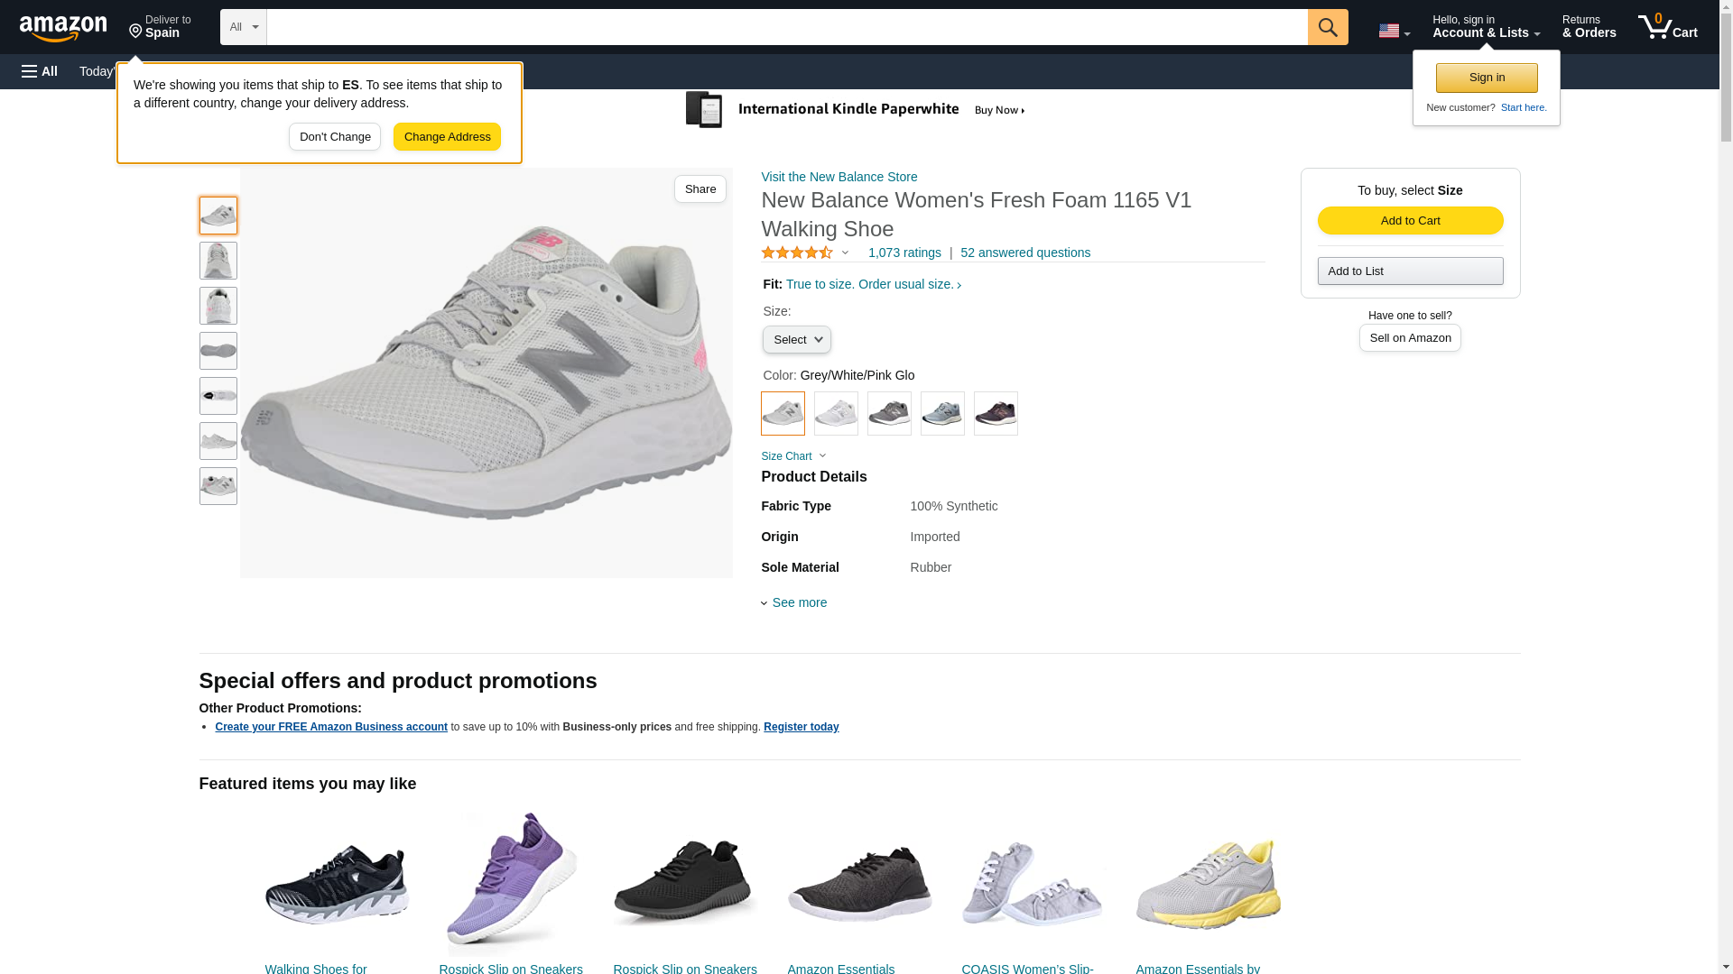The image size is (1733, 974).
Task: Open the country flag language selector
Action: [1394, 31]
